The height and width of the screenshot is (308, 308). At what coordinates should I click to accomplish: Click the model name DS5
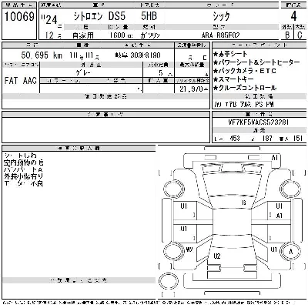point(117,16)
